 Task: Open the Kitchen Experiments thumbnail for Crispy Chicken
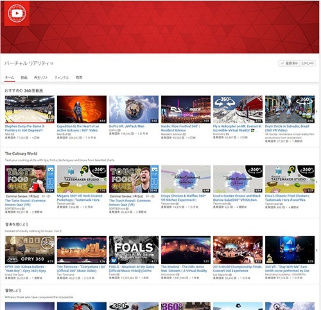[x=186, y=179]
